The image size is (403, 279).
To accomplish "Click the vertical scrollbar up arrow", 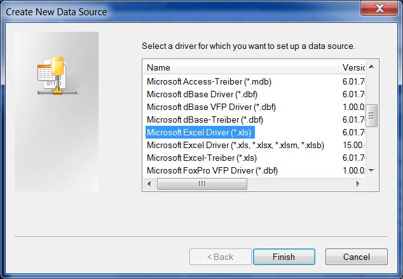I will (x=371, y=67).
